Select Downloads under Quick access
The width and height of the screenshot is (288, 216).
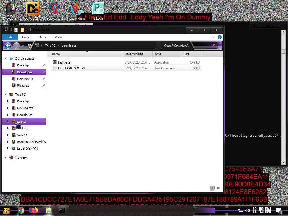[25, 72]
